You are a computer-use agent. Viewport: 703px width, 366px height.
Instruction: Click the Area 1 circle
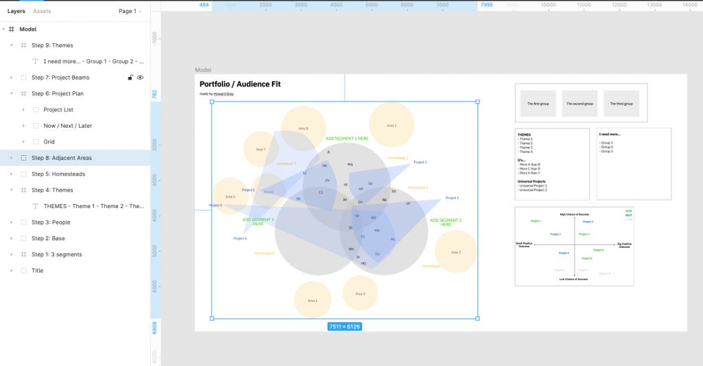click(391, 125)
